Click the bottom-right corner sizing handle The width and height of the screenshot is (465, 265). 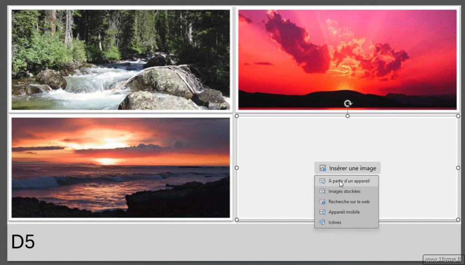(459, 219)
